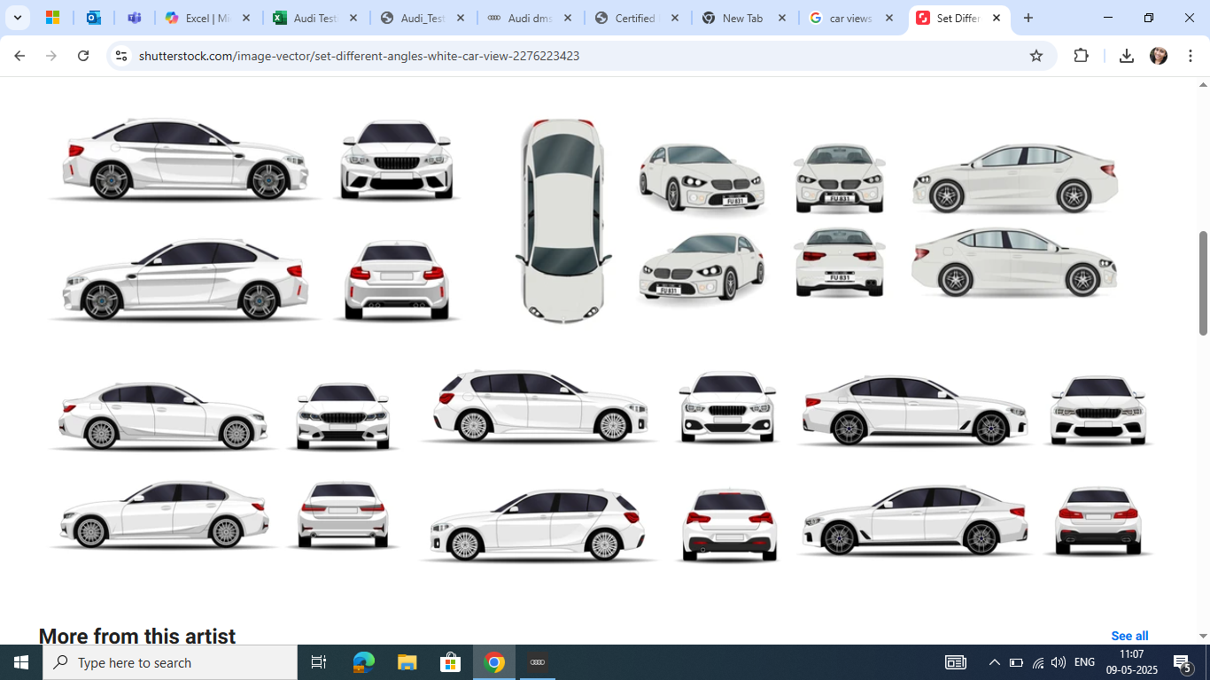Image resolution: width=1210 pixels, height=680 pixels.
Task: View site information icon in address bar
Action: point(121,56)
